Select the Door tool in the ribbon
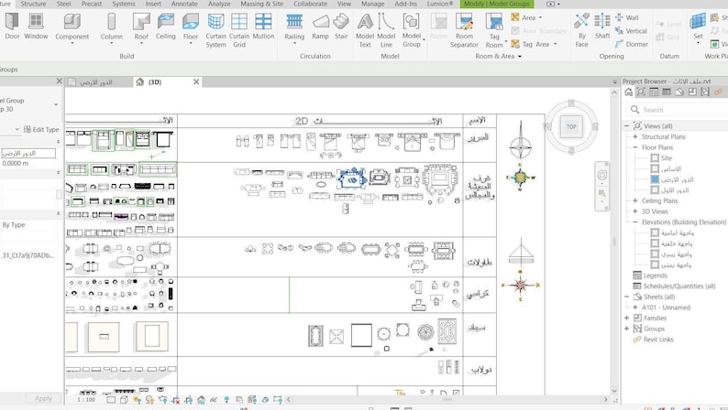This screenshot has height=410, width=728. (12, 26)
